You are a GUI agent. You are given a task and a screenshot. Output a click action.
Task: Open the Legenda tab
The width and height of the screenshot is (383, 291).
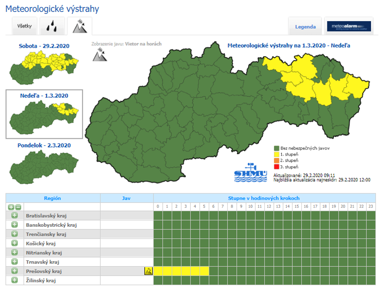pyautogui.click(x=305, y=27)
